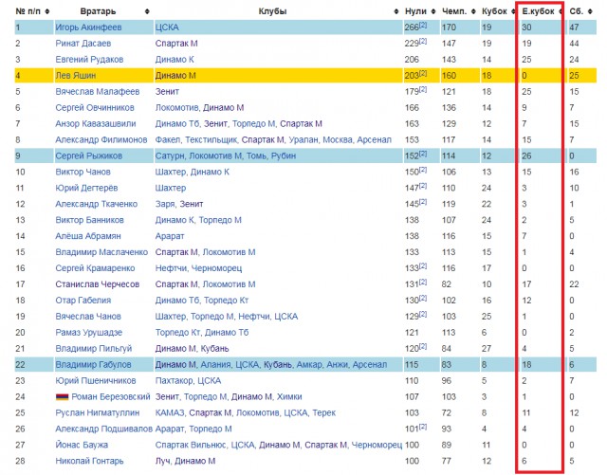This screenshot has height=475, width=607.
Task: Open Юрий Пшеничников player link
Action: click(95, 381)
